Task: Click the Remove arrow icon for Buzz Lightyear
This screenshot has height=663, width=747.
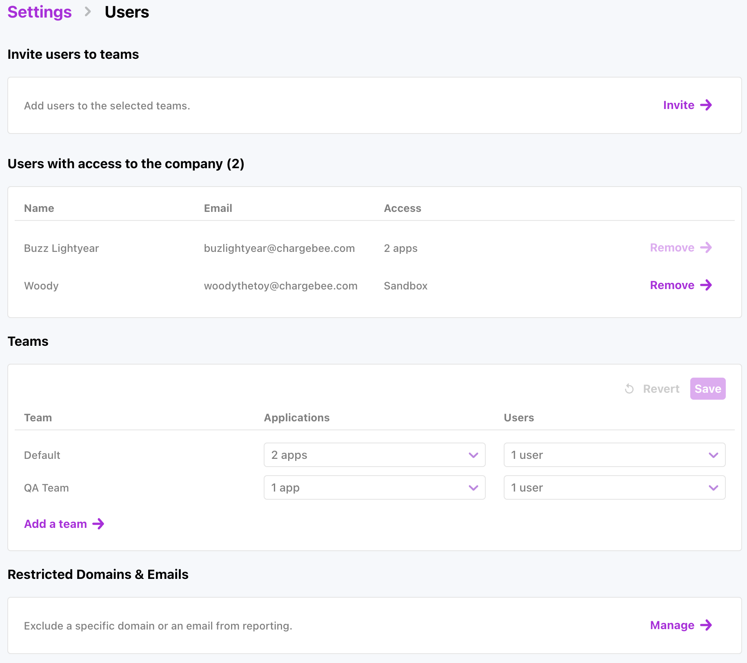Action: (706, 248)
